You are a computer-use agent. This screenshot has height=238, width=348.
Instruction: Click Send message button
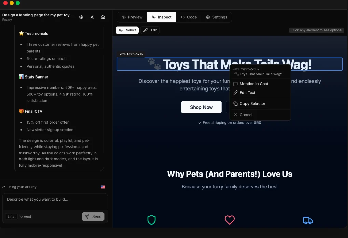point(93,216)
